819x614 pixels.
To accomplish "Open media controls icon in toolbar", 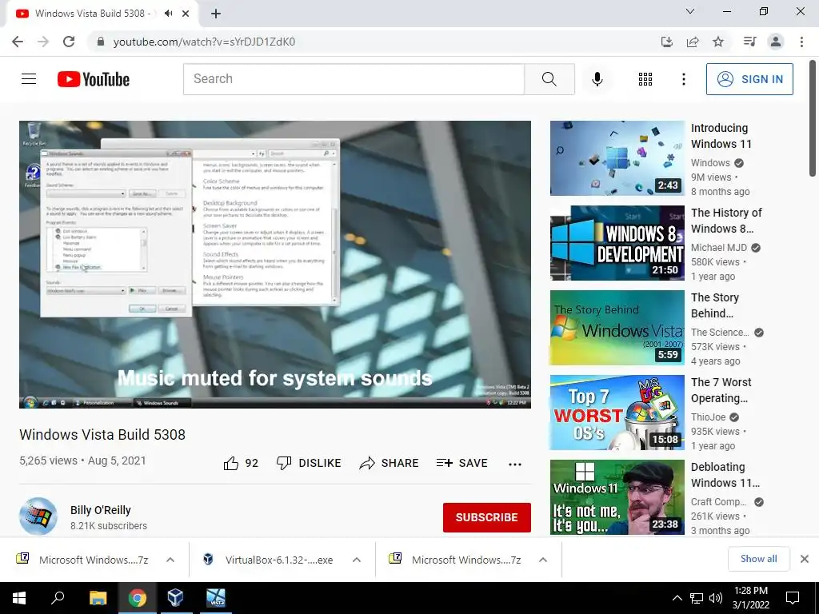I will point(749,42).
